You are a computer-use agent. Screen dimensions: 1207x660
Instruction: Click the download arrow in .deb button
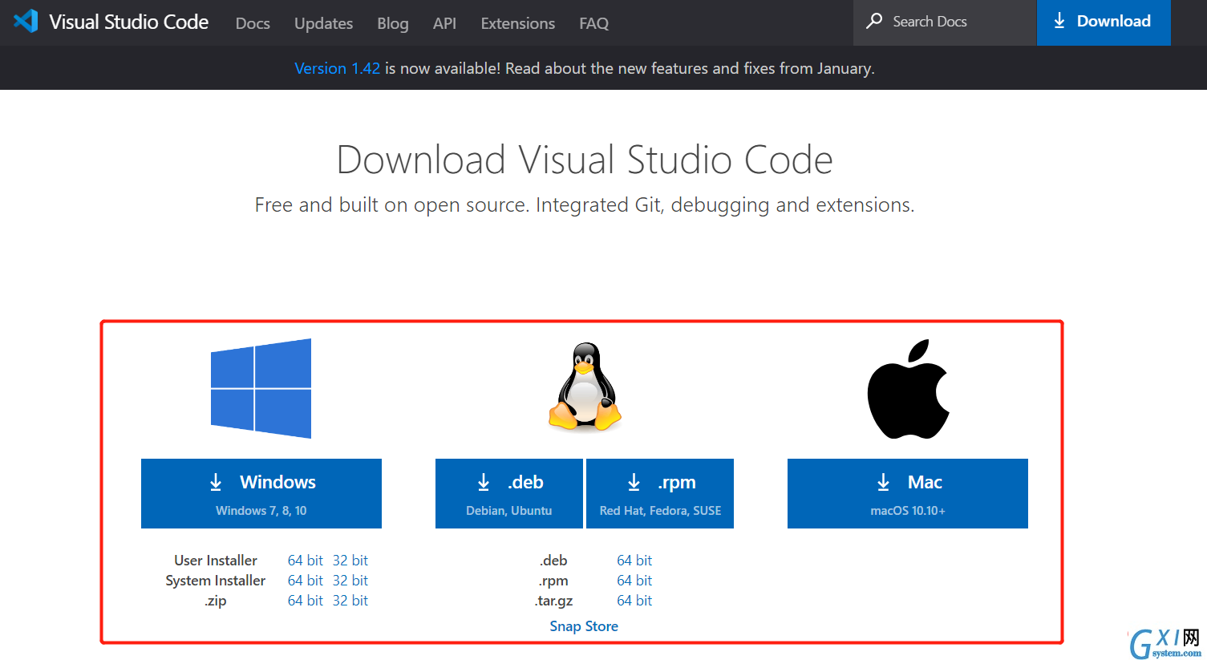484,482
